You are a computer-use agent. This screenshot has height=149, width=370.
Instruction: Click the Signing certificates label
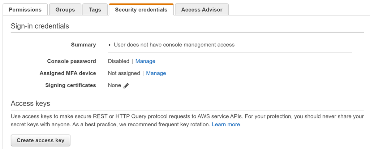[x=70, y=85]
